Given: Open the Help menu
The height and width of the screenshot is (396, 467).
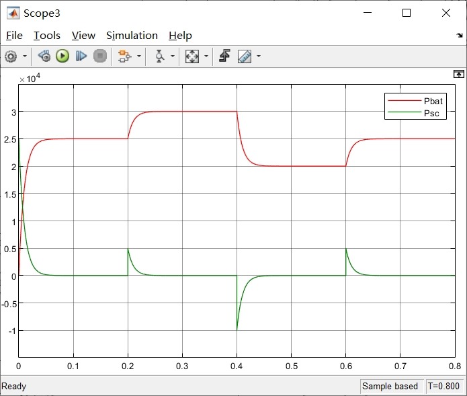Looking at the screenshot, I should (180, 36).
